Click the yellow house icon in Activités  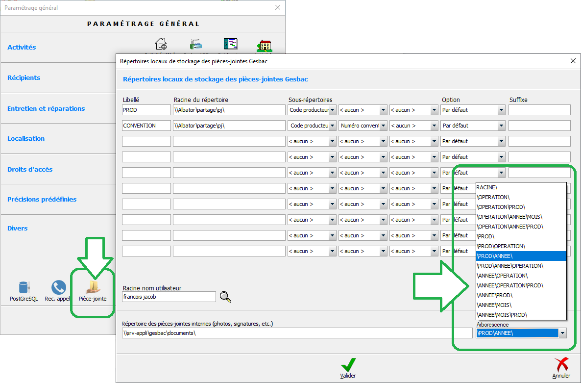click(x=264, y=46)
